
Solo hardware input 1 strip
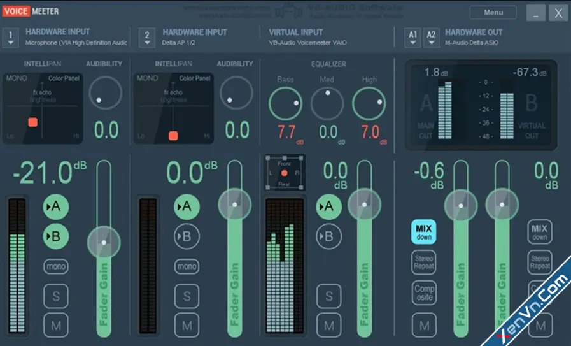(x=56, y=296)
